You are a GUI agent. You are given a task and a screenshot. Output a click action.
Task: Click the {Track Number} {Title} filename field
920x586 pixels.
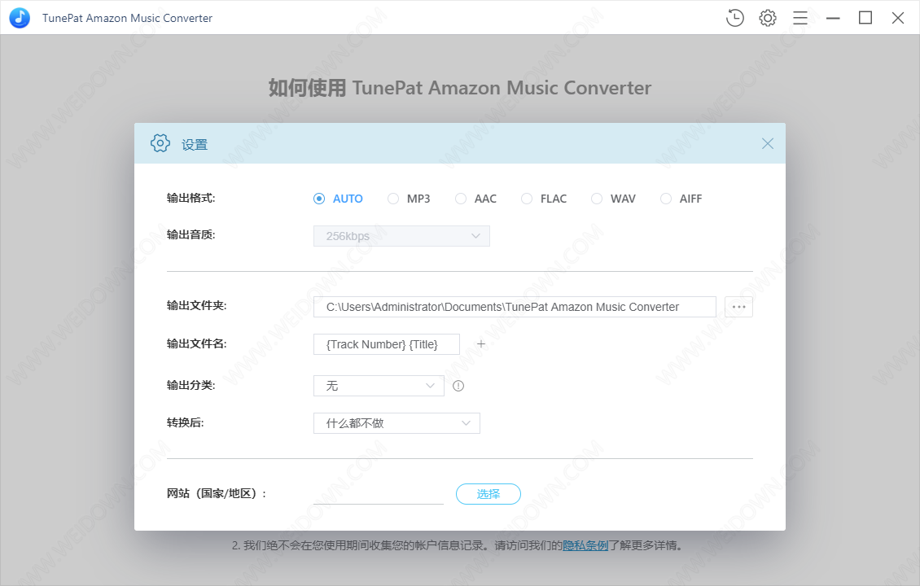point(386,344)
